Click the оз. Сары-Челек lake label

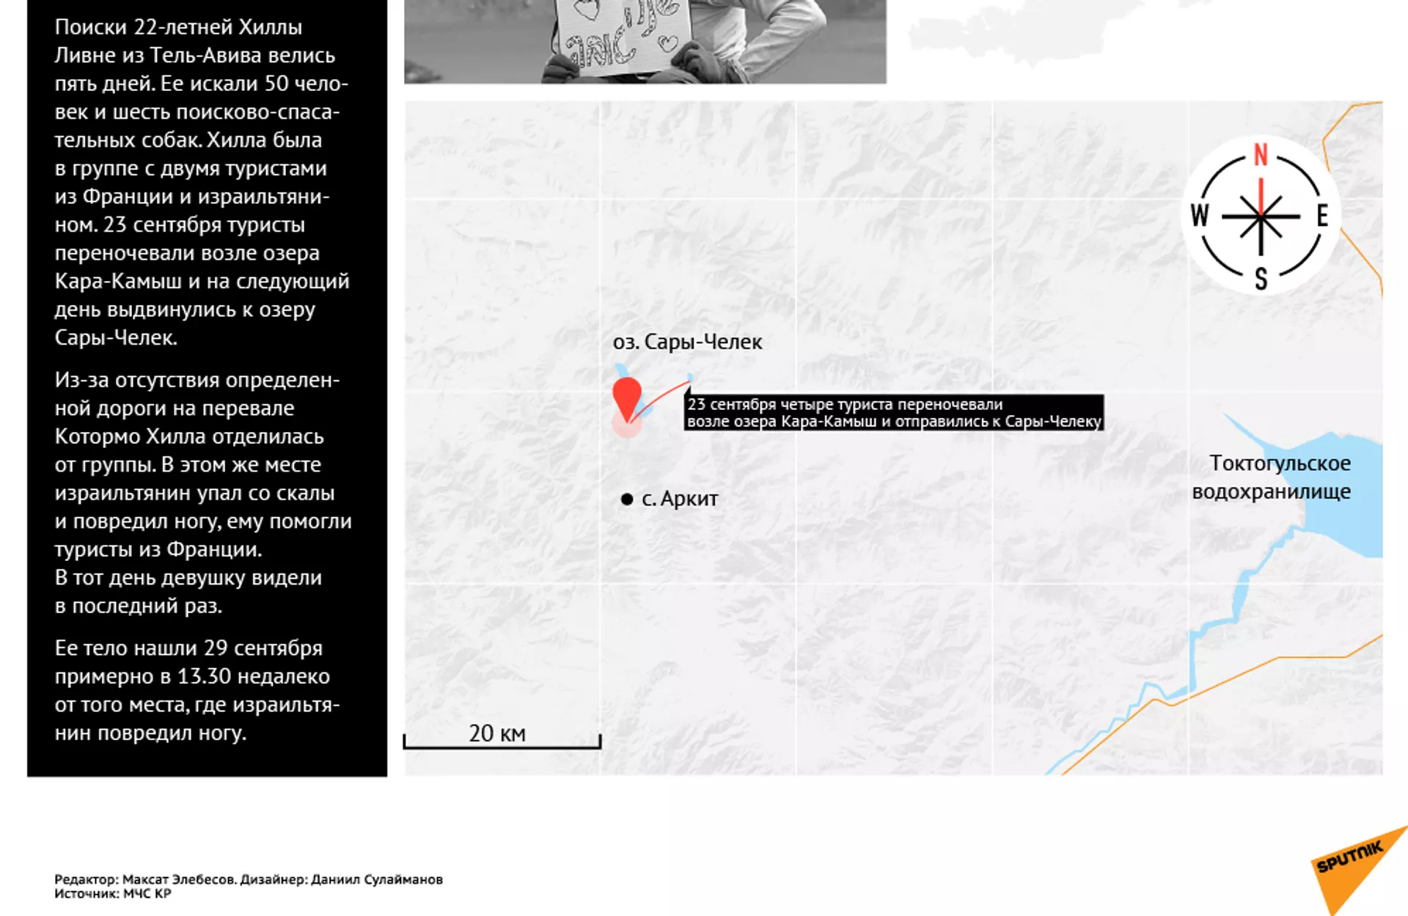coord(687,342)
